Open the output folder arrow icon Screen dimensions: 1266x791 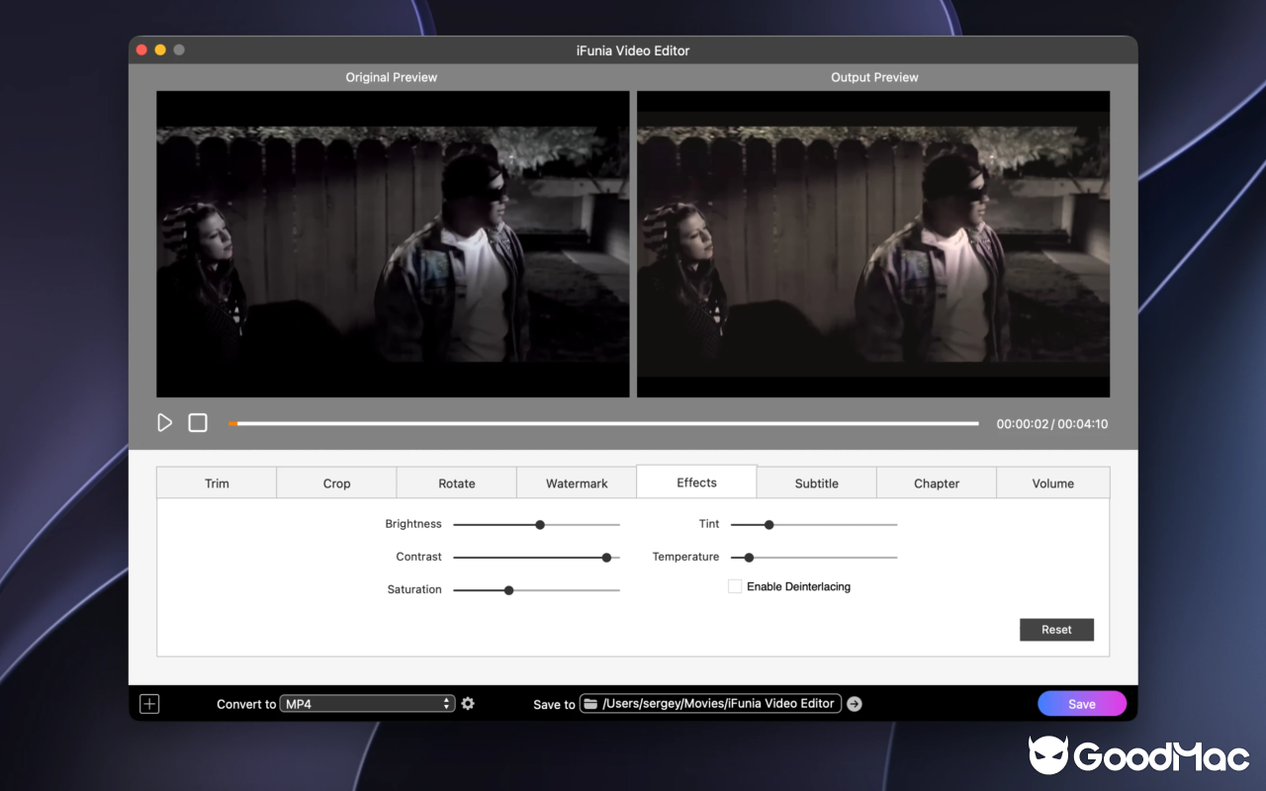[855, 704]
